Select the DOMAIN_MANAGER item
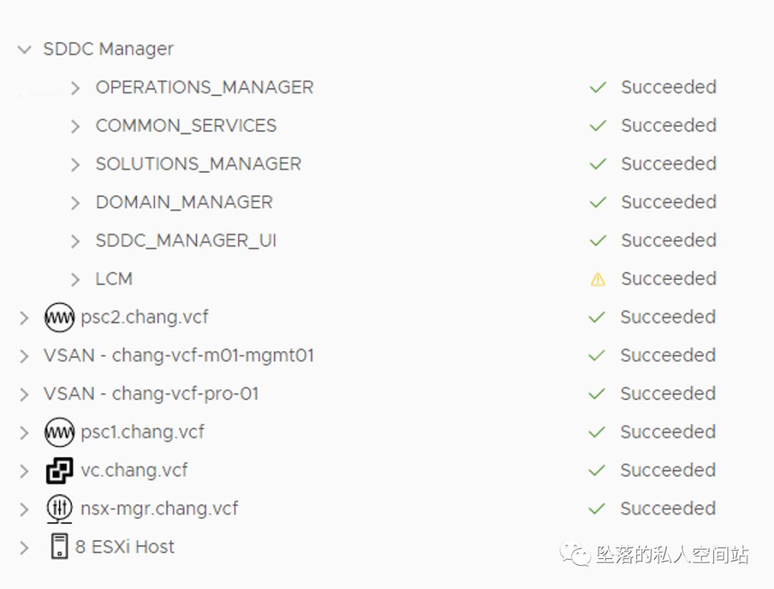Screen dimensions: 774x589 183,203
